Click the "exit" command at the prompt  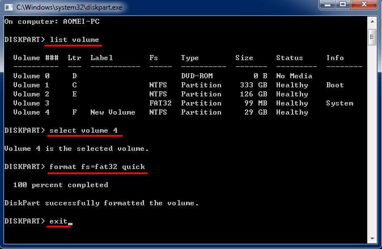58,221
